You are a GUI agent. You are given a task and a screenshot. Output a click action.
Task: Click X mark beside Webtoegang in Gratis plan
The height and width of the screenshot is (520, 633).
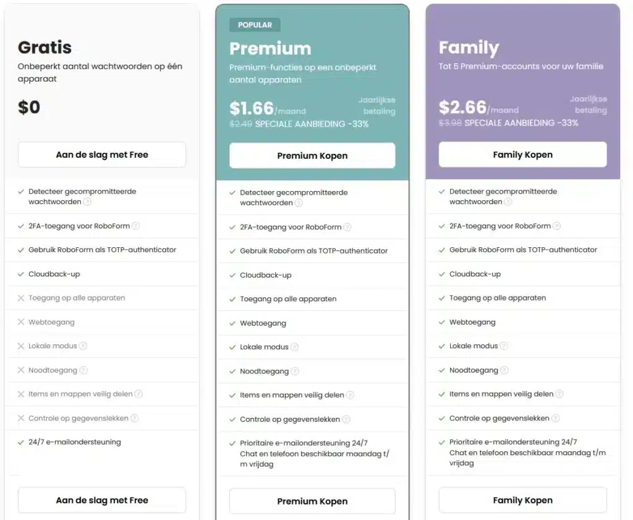[x=21, y=322]
